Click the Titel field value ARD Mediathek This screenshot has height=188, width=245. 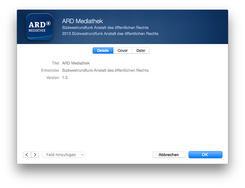(76, 63)
